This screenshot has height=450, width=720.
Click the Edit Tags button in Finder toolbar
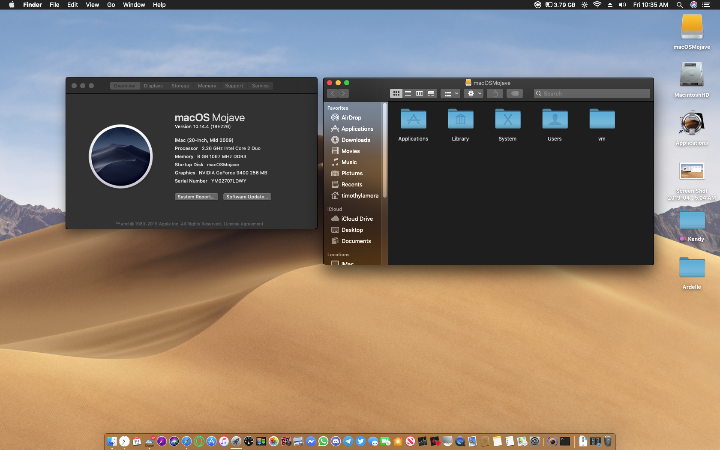515,93
